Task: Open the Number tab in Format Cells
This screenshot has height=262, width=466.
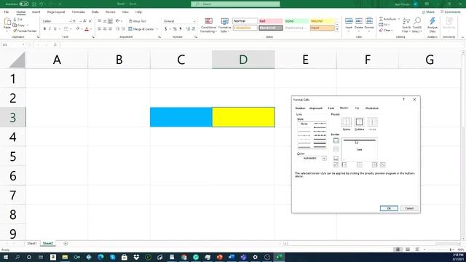Action: click(300, 108)
